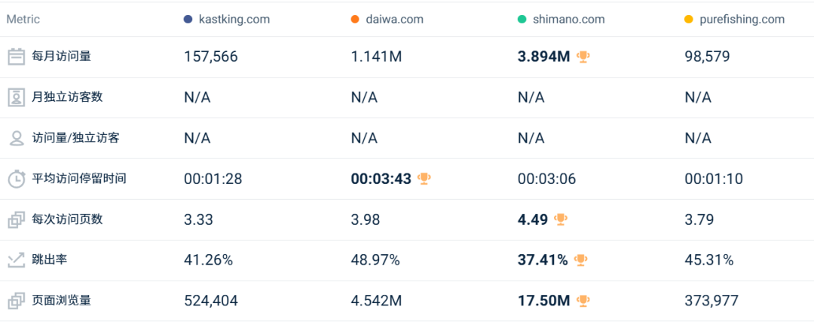Screen dimensions: 814x322
Task: Click the trophy beside 37.41% bounce rate
Action: pyautogui.click(x=580, y=260)
